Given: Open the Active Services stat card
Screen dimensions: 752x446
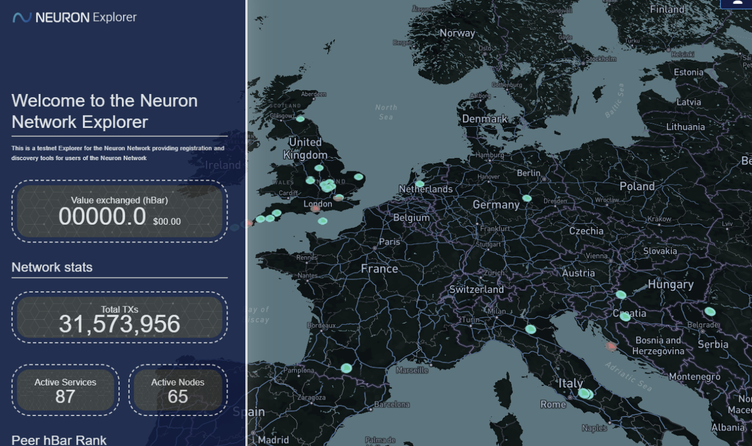Looking at the screenshot, I should 66,390.
